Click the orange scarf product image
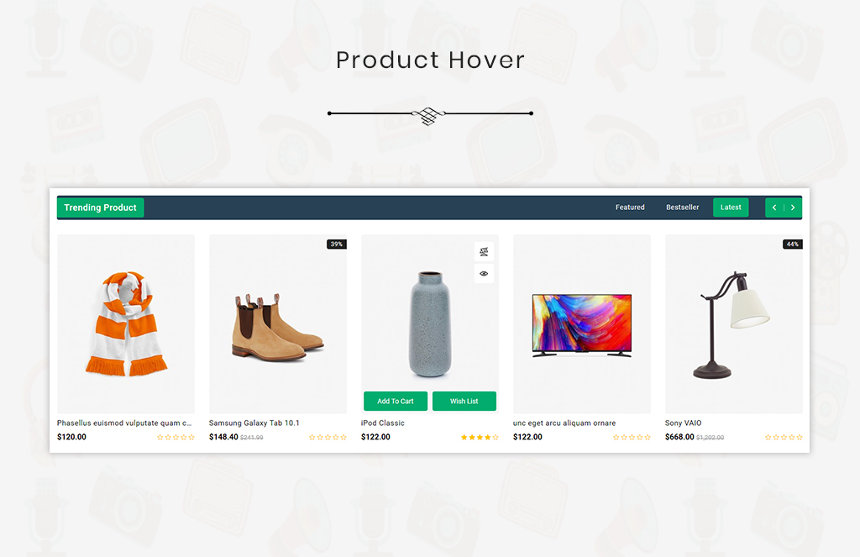860x557 pixels. pyautogui.click(x=126, y=323)
